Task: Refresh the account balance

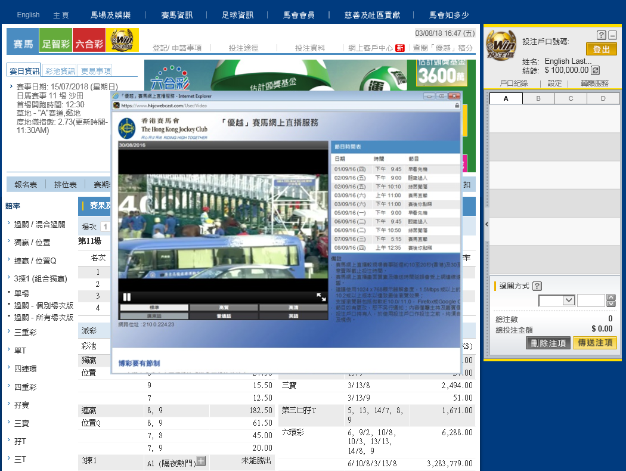Action: (x=595, y=70)
